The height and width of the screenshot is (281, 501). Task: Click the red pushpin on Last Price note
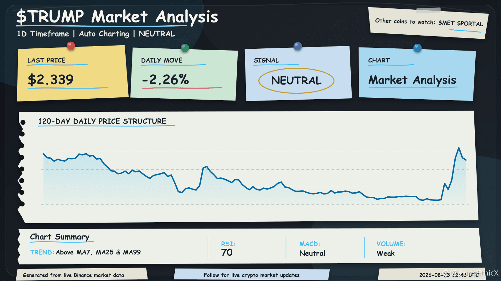tap(71, 46)
